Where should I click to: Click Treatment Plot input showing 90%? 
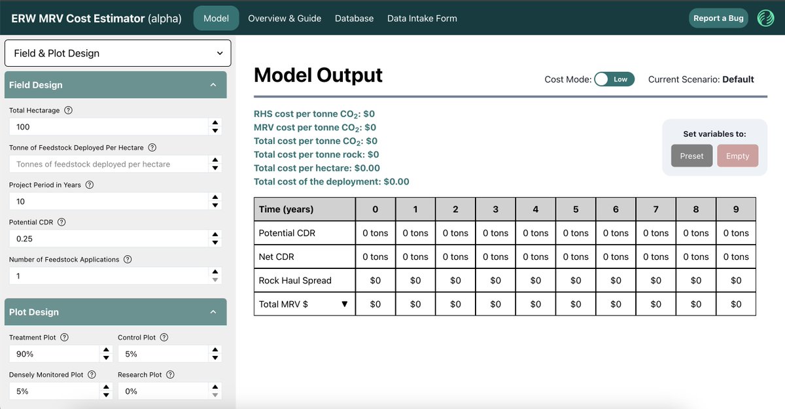55,354
